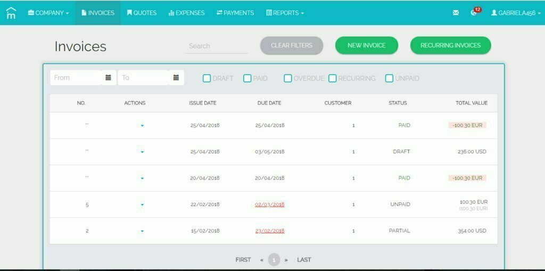This screenshot has height=271, width=545.
Task: Expand actions for 25/04/2018 paid invoice
Action: [142, 126]
